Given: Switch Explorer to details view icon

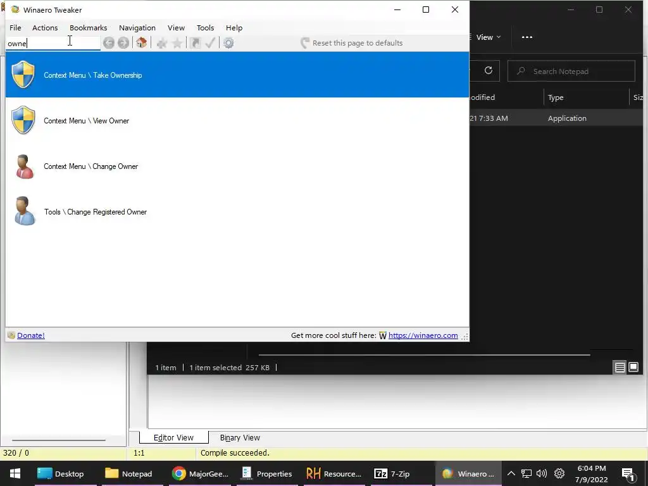Looking at the screenshot, I should click(620, 367).
